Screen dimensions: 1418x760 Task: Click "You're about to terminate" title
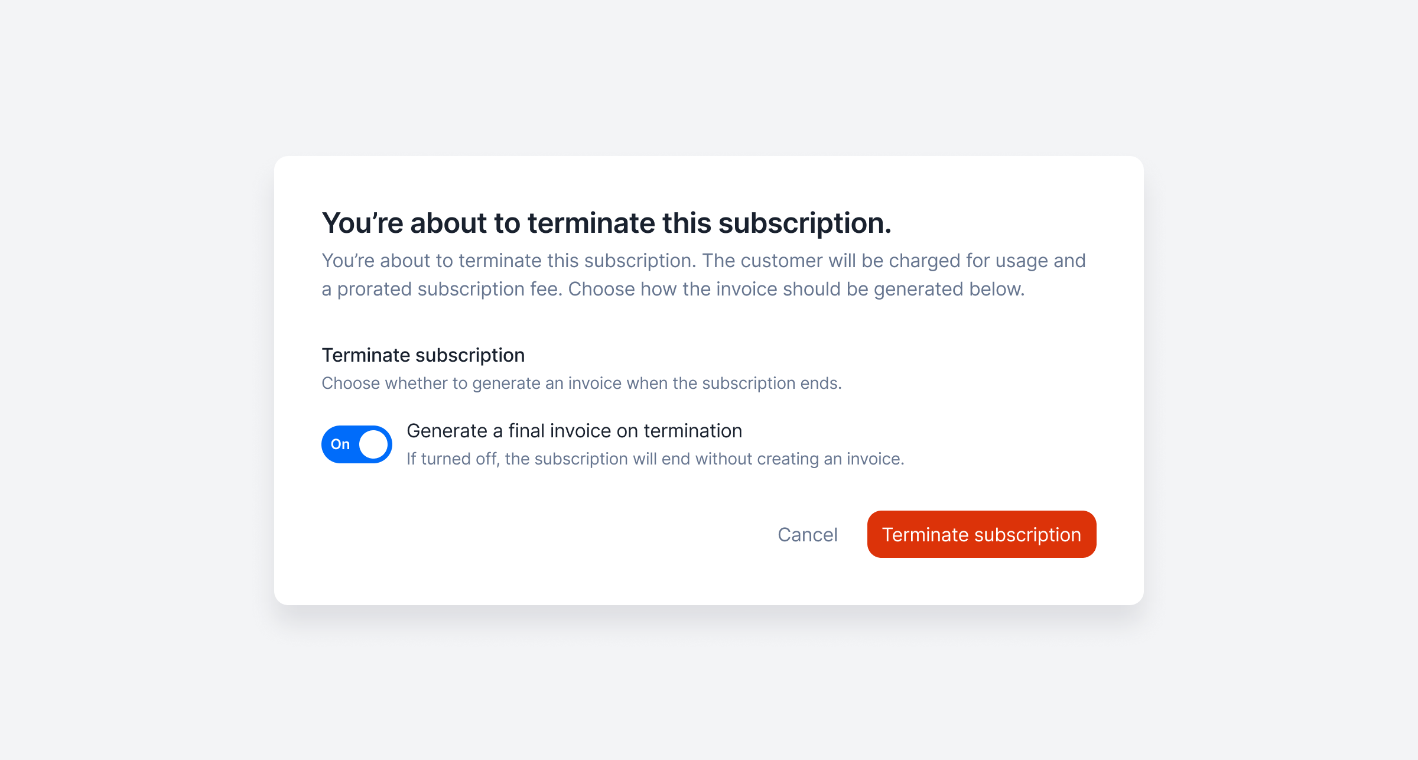606,223
